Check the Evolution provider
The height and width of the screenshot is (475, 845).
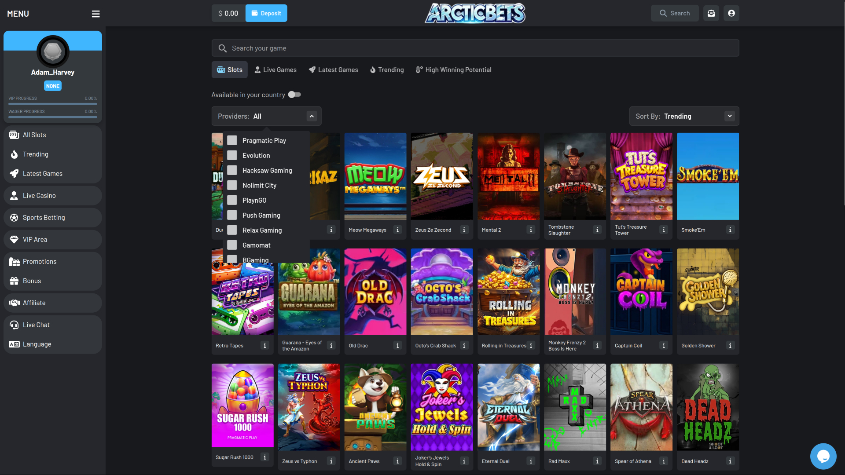pos(232,155)
